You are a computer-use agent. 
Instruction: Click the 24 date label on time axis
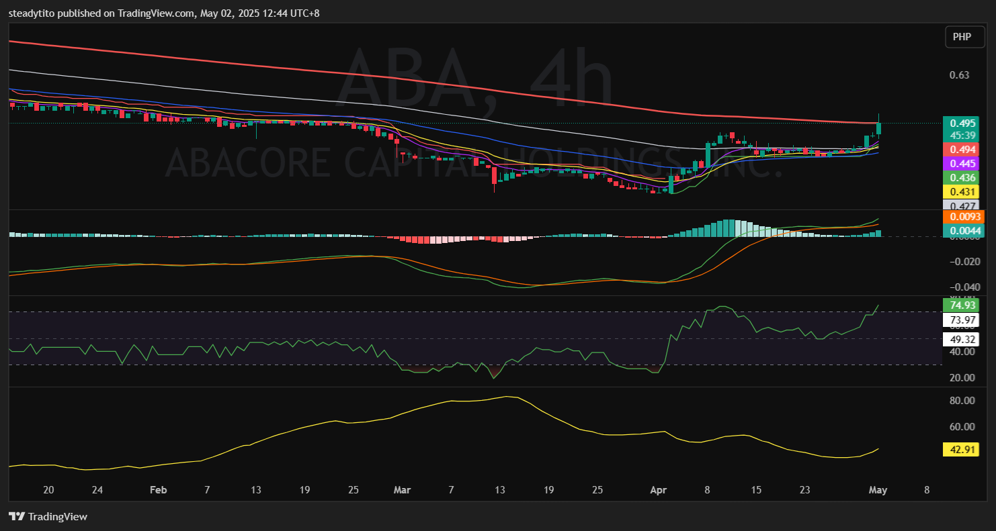[x=97, y=490]
